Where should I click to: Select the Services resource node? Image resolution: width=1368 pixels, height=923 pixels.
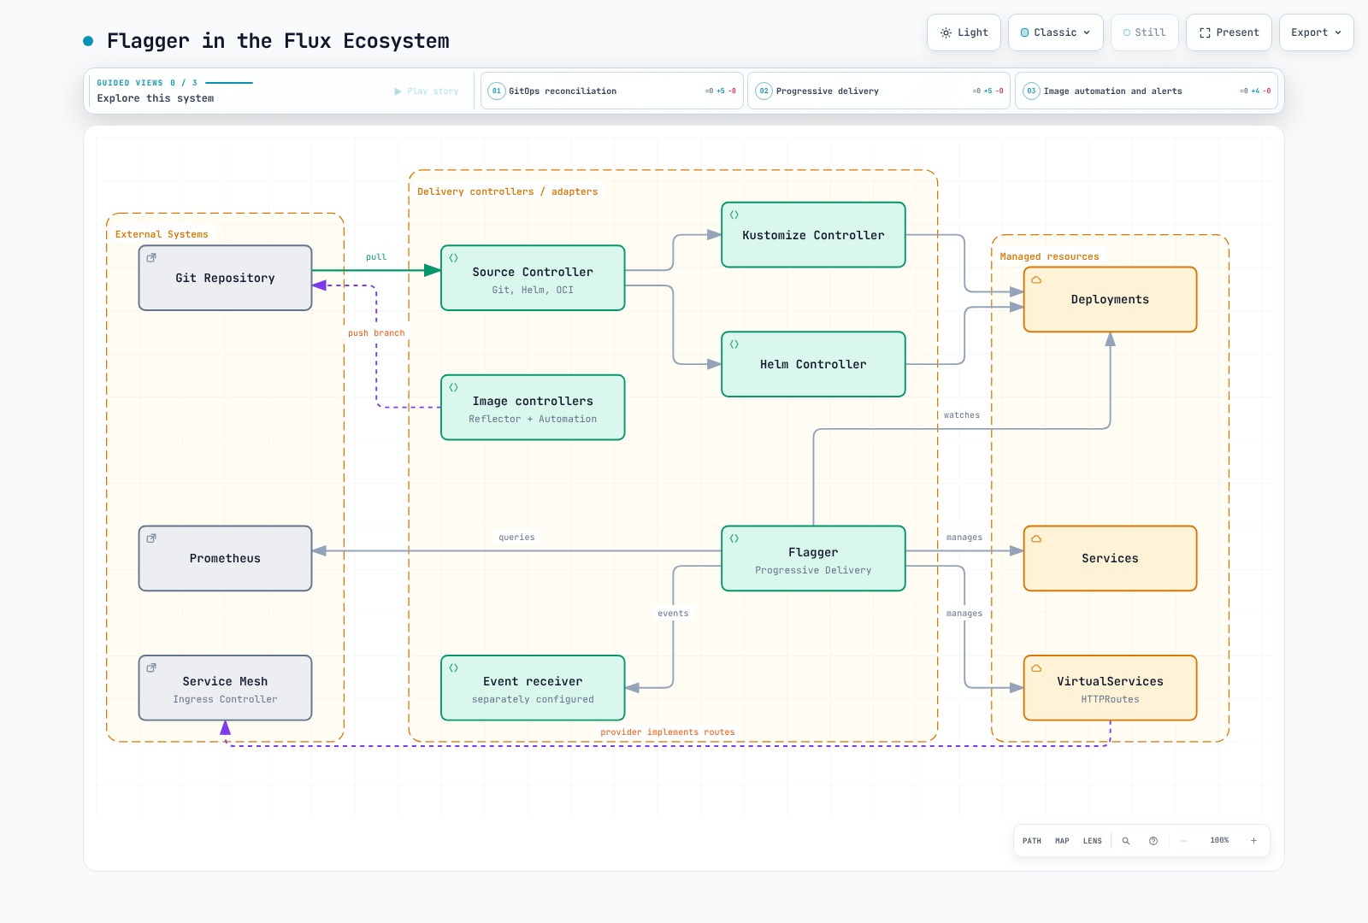(1110, 558)
